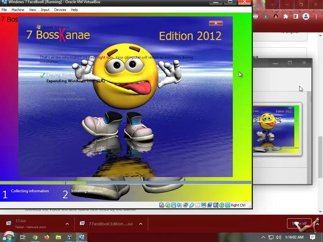The height and width of the screenshot is (242, 323).
Task: Open the volume tray icon
Action: tap(279, 237)
